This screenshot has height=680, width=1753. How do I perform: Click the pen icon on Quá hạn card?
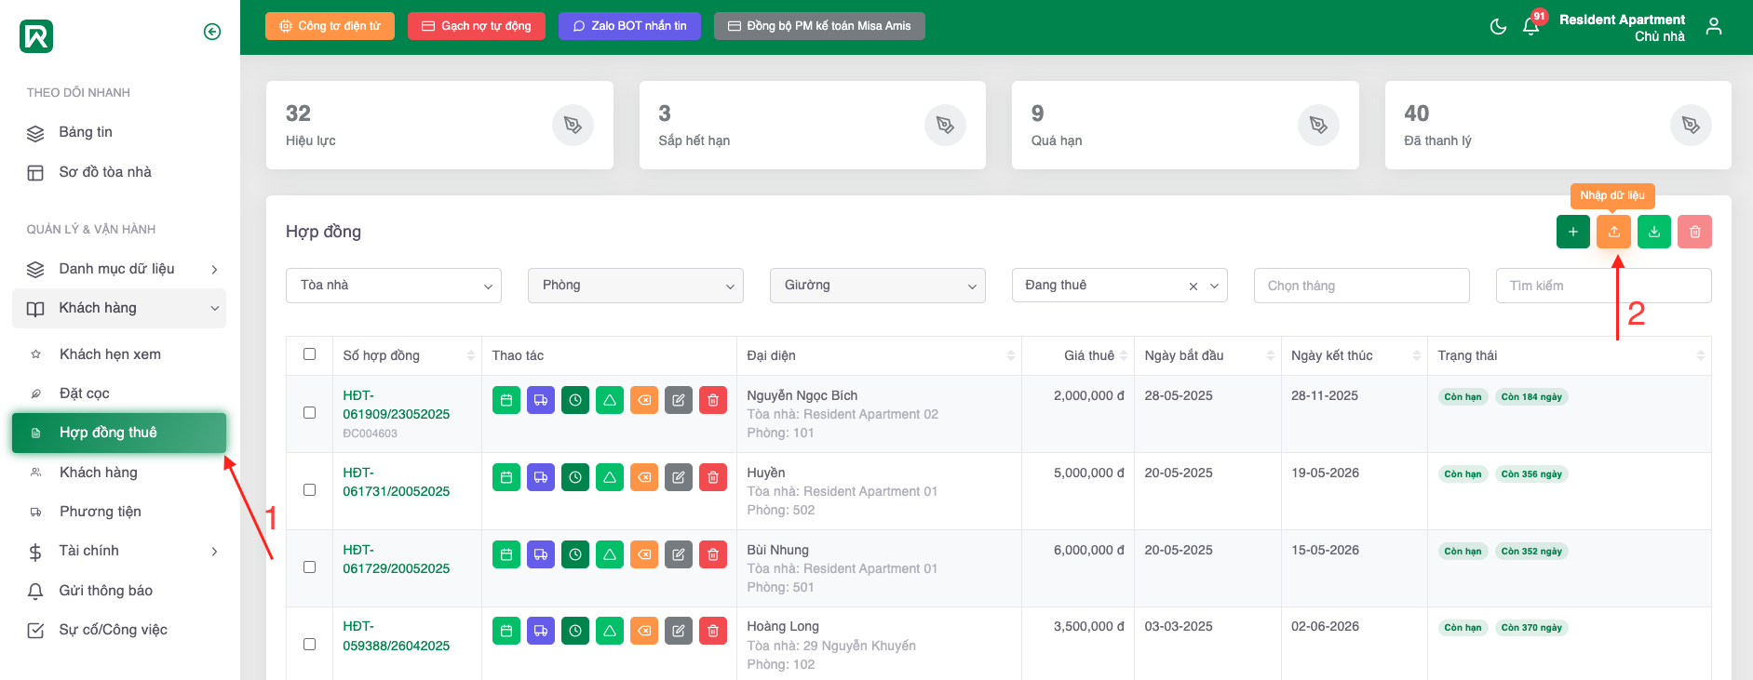tap(1318, 125)
